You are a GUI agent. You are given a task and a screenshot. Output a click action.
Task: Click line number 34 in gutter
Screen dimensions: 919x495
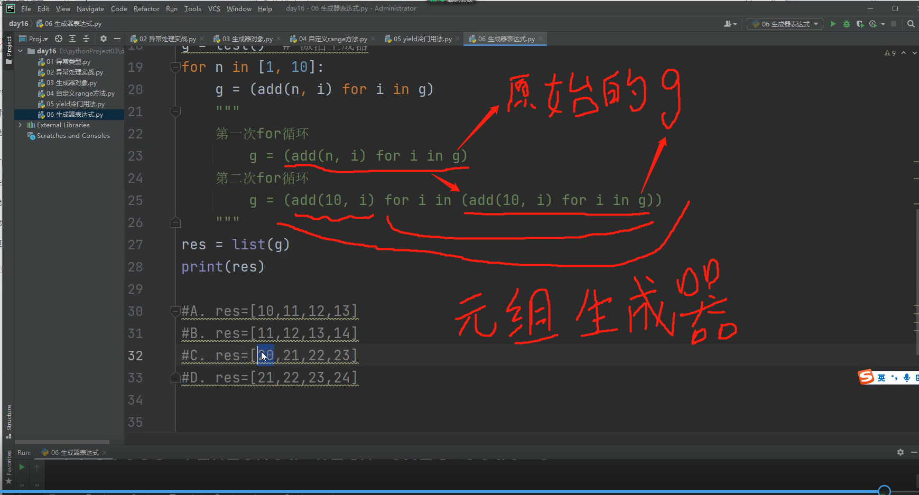pos(135,400)
